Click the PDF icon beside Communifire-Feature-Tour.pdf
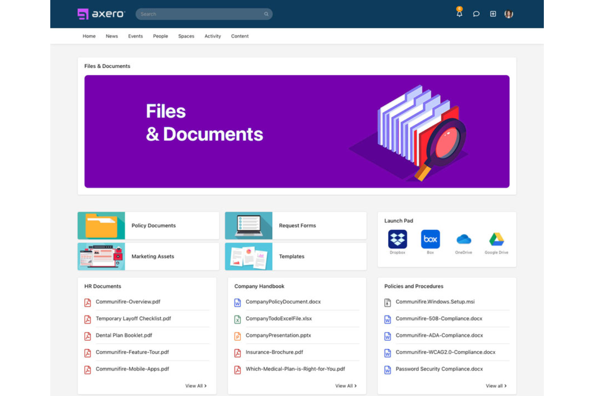 tap(87, 353)
